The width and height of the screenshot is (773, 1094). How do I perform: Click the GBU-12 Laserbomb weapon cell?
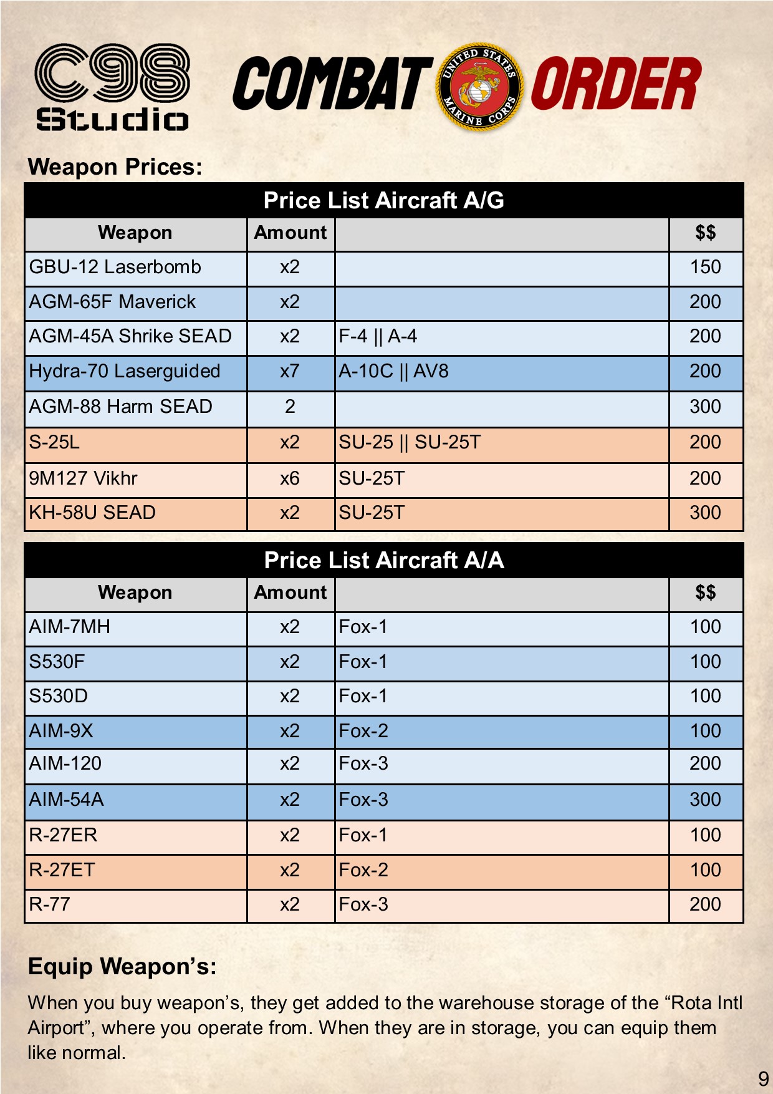point(115,267)
